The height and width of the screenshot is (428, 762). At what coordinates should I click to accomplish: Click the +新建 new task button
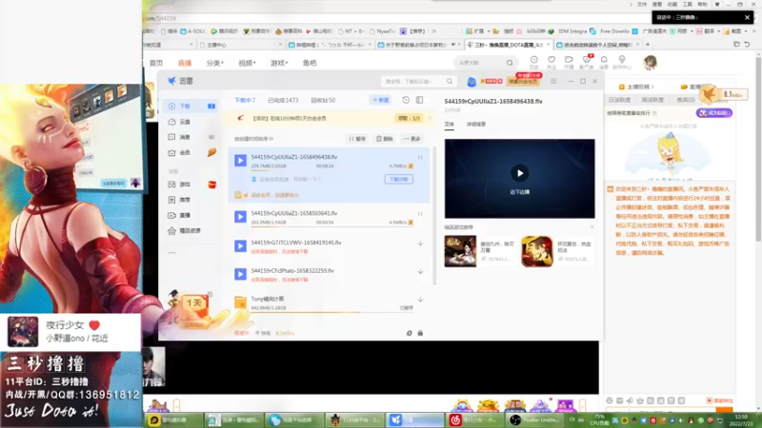[380, 100]
